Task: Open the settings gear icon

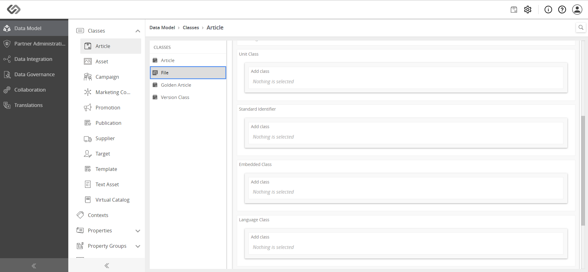Action: coord(528,10)
